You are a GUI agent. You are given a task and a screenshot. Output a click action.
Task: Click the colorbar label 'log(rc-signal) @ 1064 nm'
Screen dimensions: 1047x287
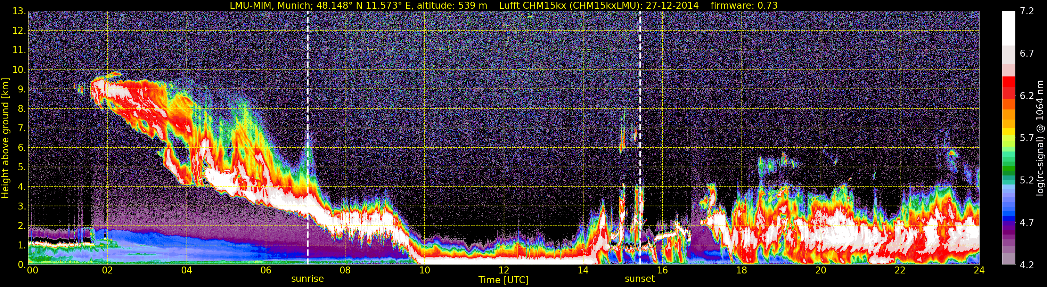[x=1039, y=138]
